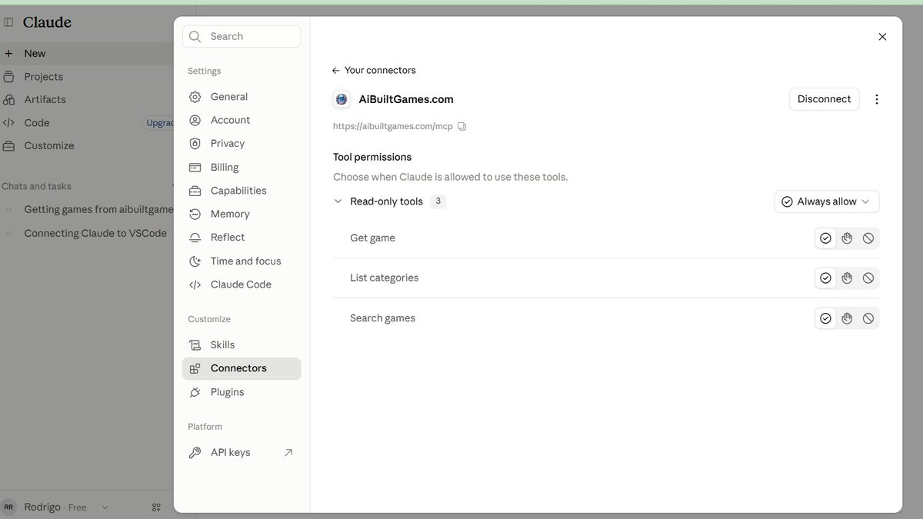
Task: Click the settings Search field
Action: coord(242,36)
